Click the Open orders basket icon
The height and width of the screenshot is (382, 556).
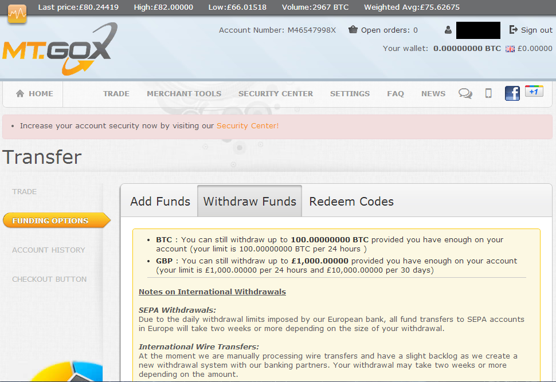354,30
